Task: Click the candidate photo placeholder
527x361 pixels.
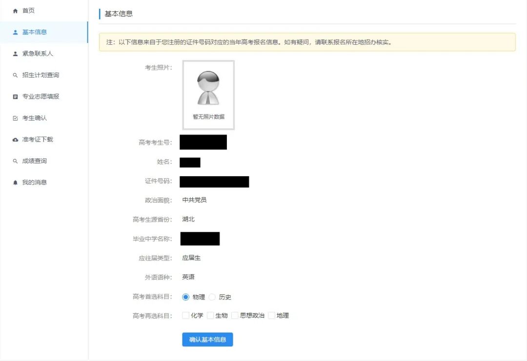Action: click(x=208, y=95)
